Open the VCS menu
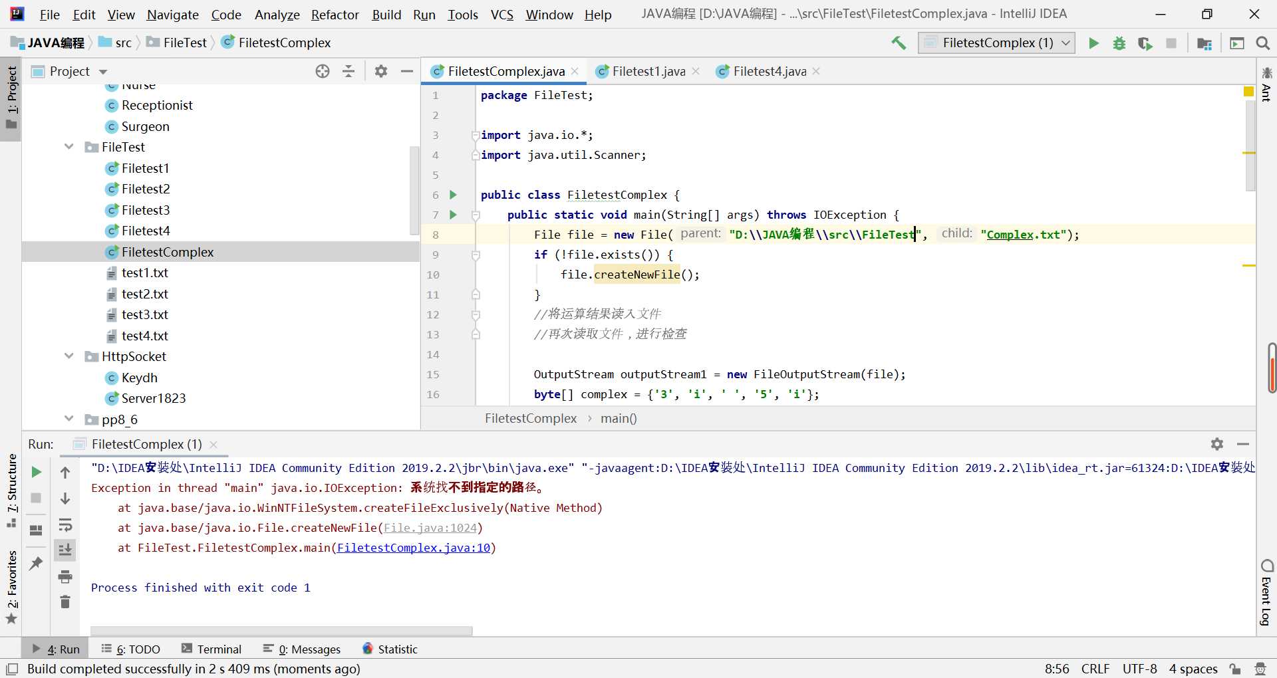The height and width of the screenshot is (678, 1277). 502,15
